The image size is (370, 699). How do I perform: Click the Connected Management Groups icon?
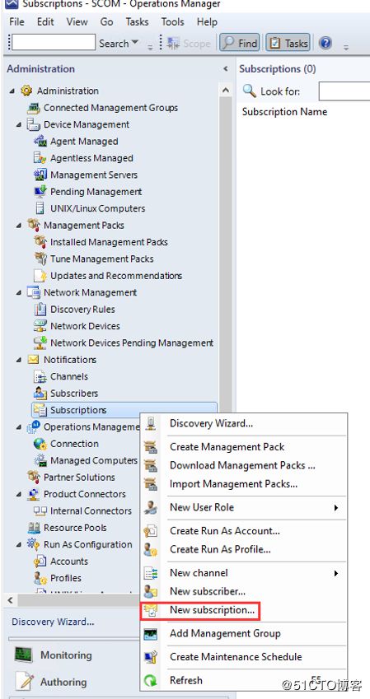(34, 108)
